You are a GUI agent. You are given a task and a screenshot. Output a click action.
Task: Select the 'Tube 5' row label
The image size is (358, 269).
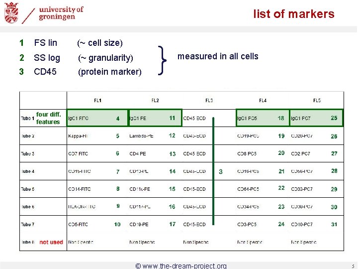click(28, 189)
